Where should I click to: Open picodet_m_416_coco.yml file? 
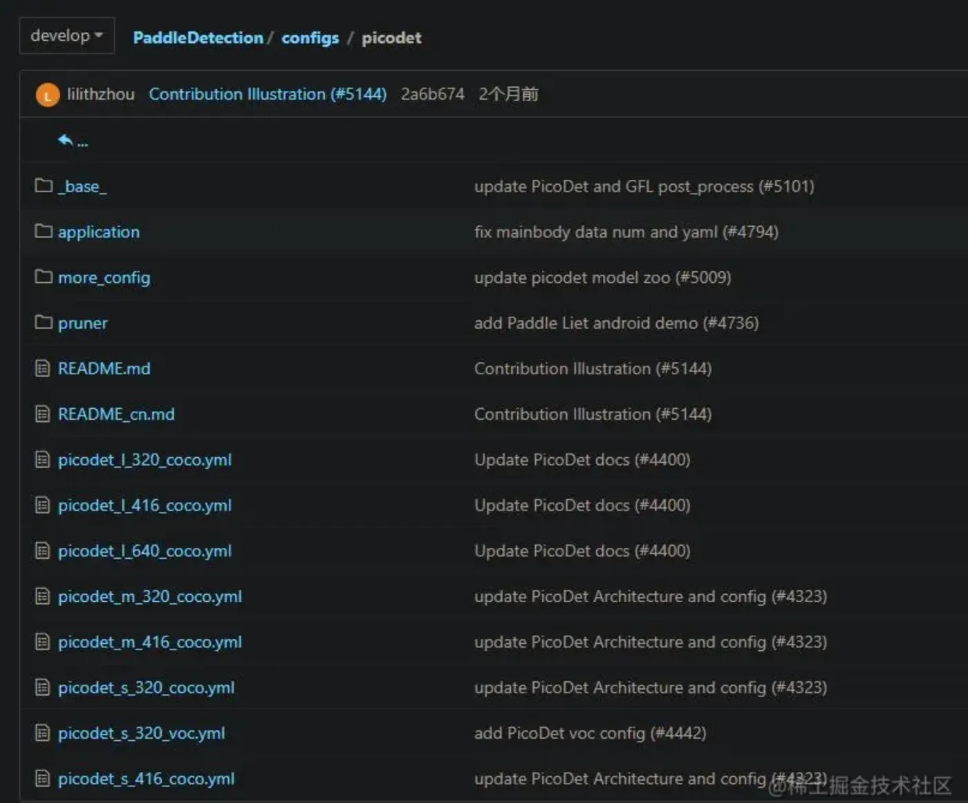point(150,643)
